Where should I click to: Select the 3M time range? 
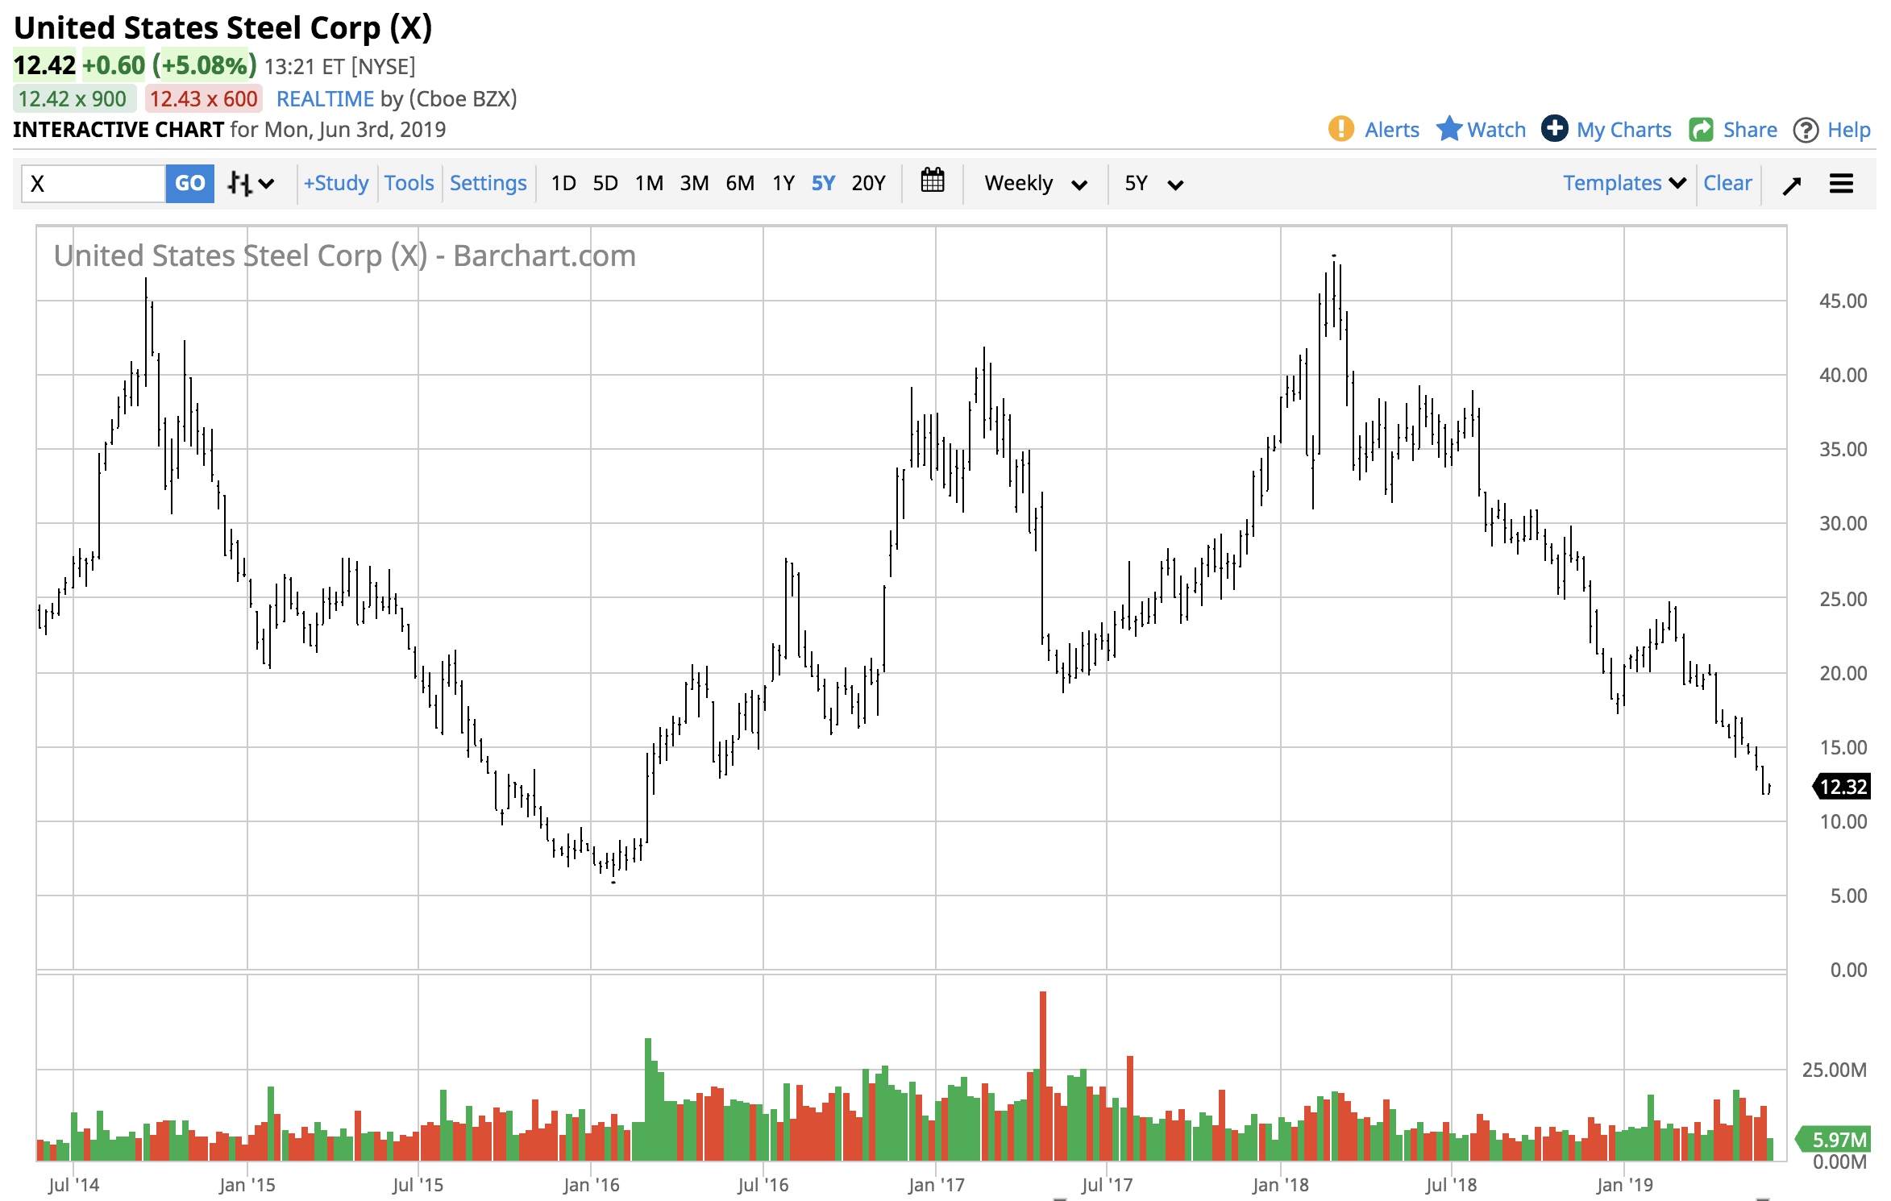[694, 183]
